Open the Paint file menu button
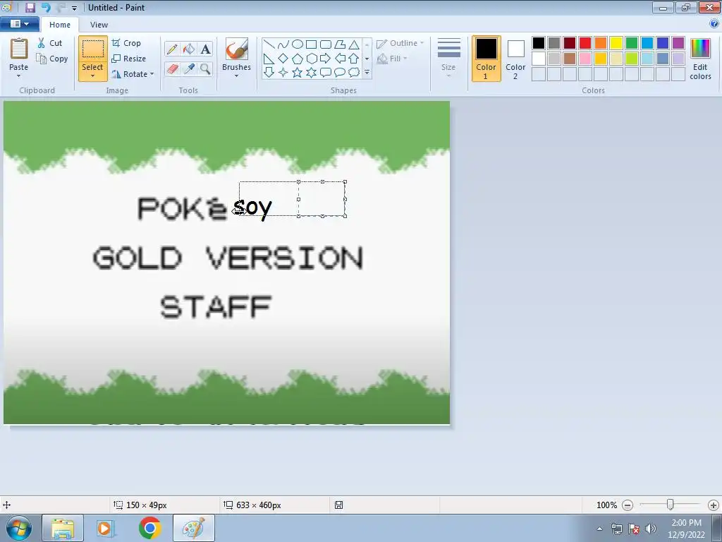Screen dimensions: 722x542 pos(19,23)
